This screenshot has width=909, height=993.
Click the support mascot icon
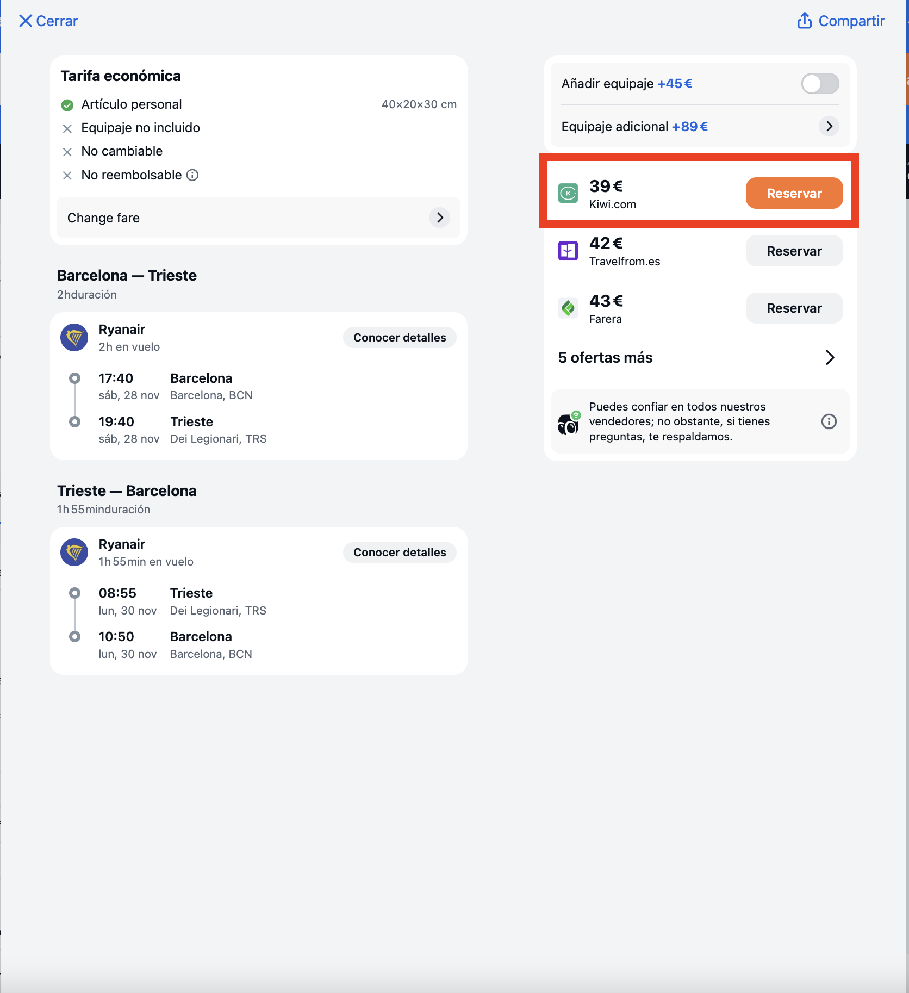569,423
